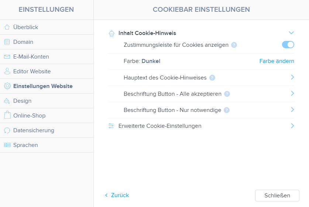Click the paint bucket Design icon
Screen dimensions: 309x207
click(7, 101)
